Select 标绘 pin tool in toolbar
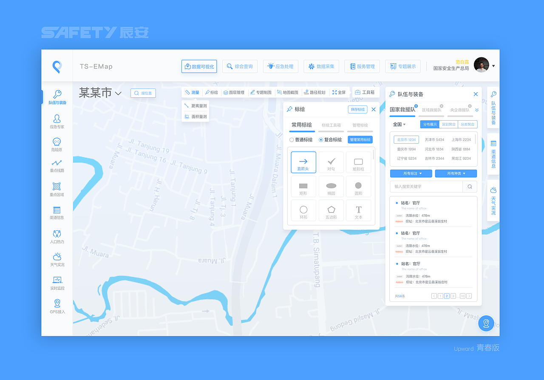 [211, 92]
